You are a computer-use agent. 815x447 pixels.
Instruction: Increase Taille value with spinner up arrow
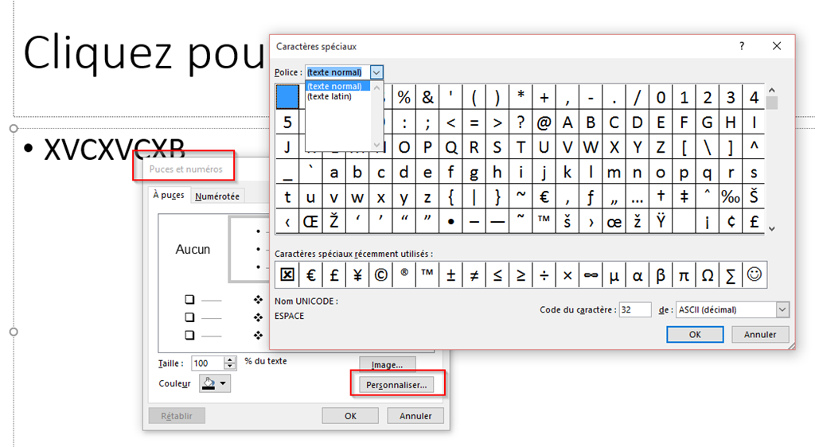230,360
